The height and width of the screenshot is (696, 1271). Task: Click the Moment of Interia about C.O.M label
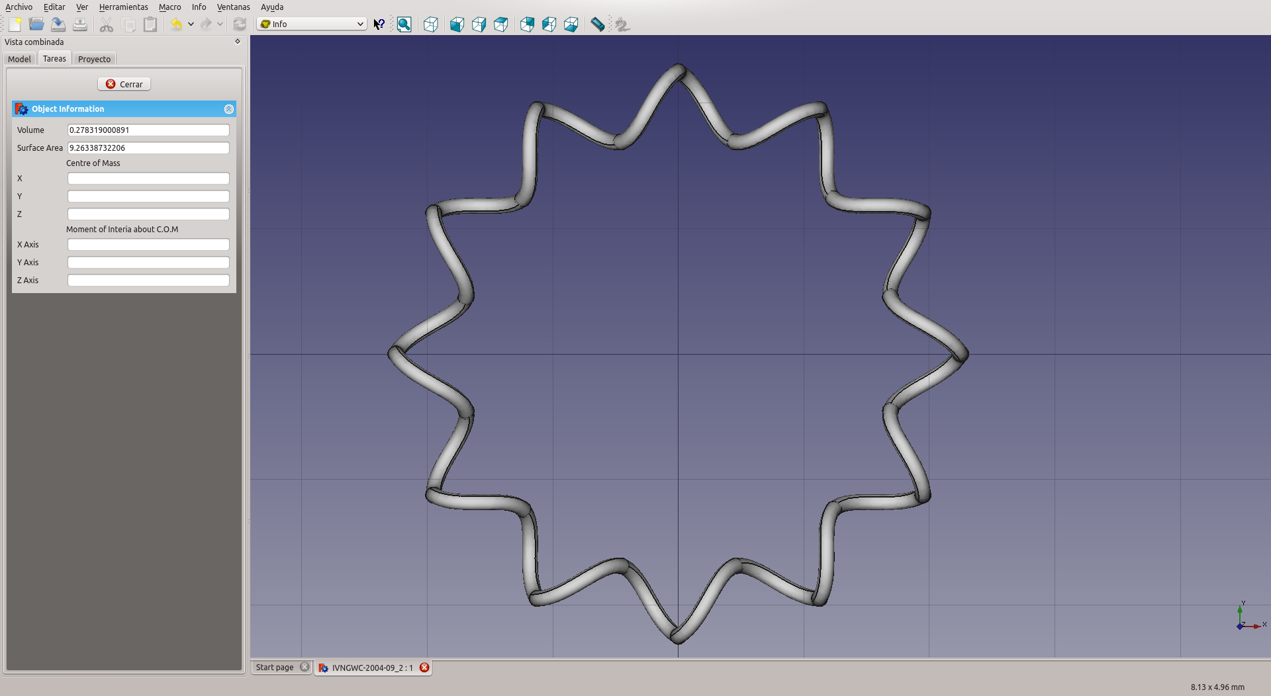[122, 230]
